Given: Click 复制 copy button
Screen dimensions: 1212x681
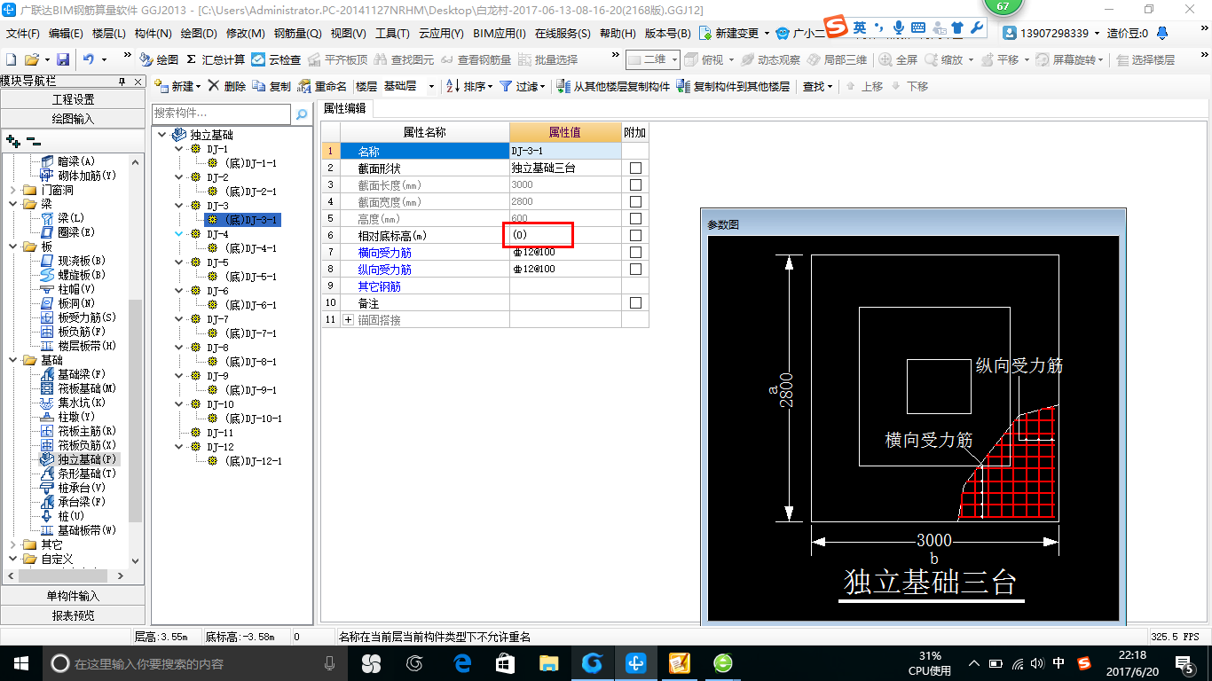Looking at the screenshot, I should coord(272,86).
